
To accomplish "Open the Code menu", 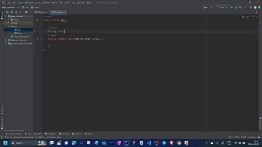I will coord(38,2).
